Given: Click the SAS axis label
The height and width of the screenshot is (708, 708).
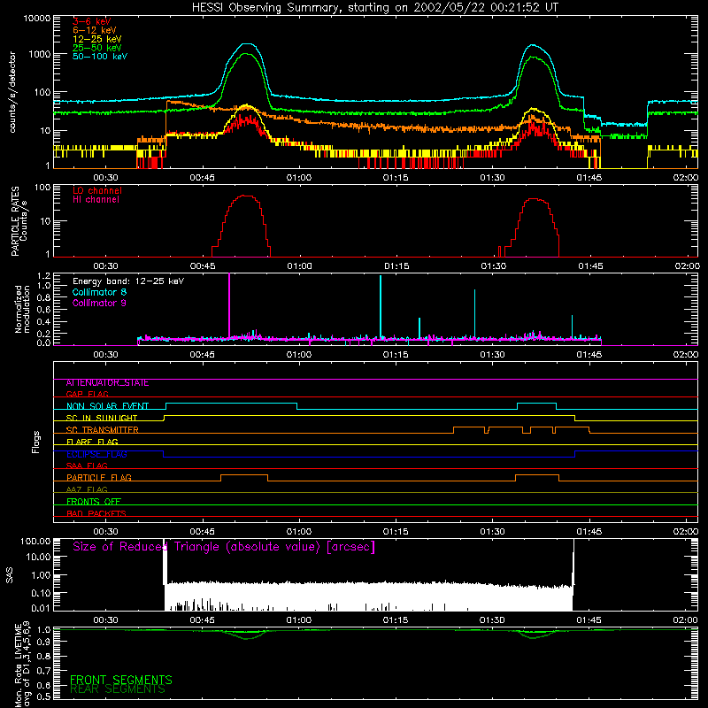Looking at the screenshot, I should [x=10, y=574].
